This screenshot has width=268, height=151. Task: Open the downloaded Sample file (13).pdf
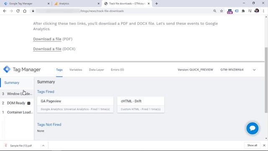pyautogui.click(x=21, y=146)
